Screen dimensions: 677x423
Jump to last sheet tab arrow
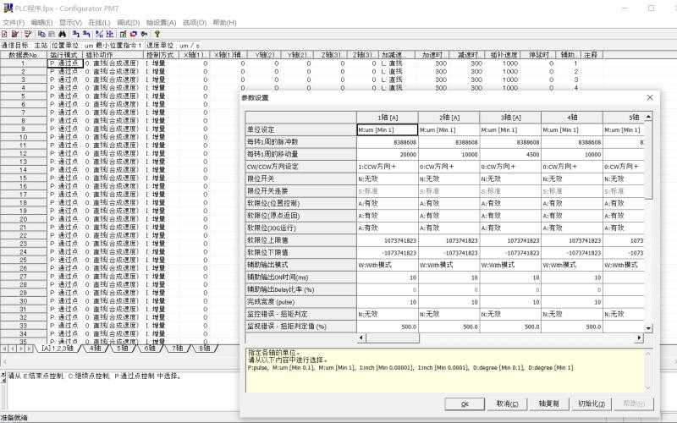30,349
